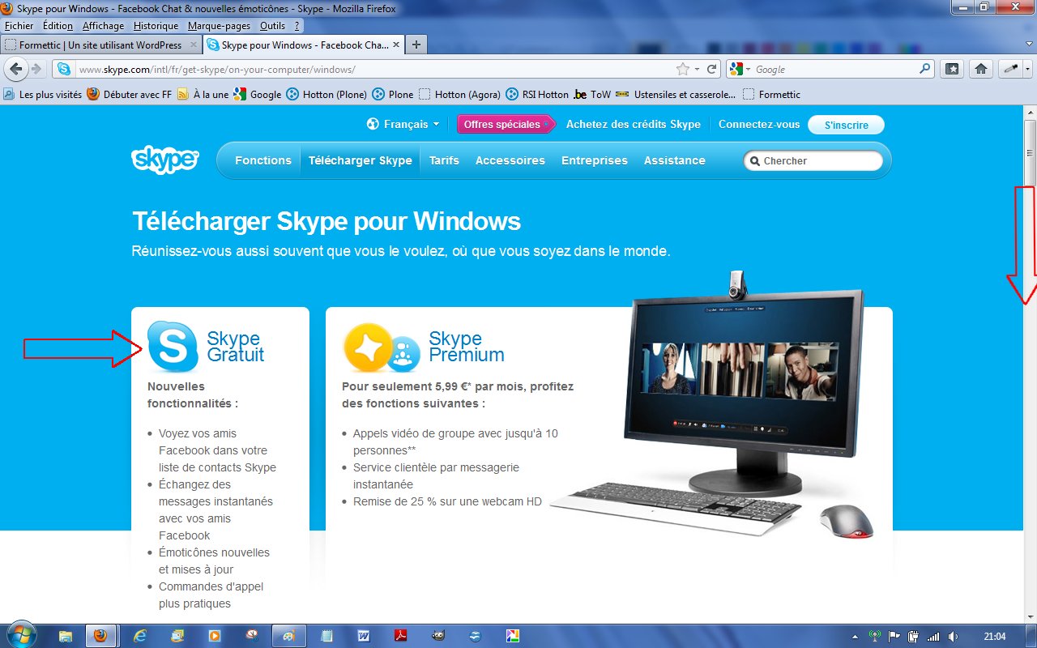Open the eyedropper add-on dropdown arrow
The height and width of the screenshot is (648, 1037).
[1026, 70]
